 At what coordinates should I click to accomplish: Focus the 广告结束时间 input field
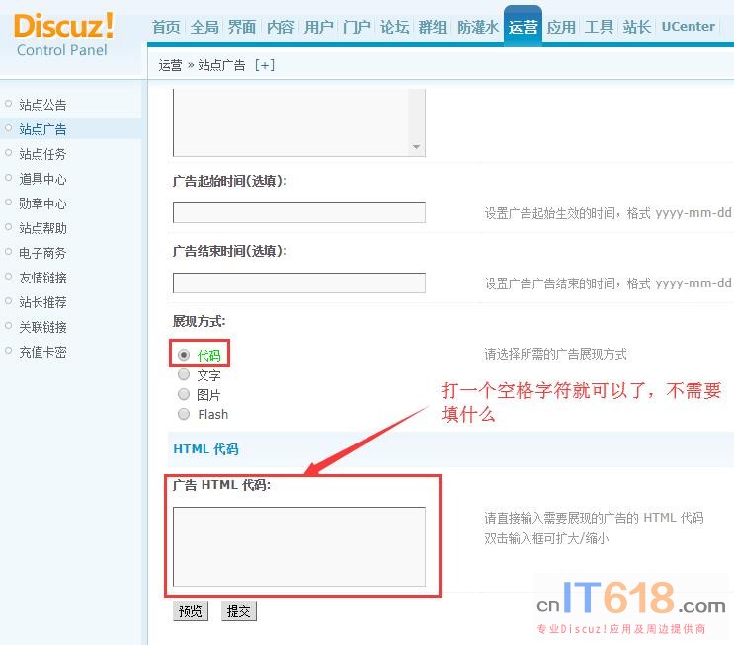299,283
